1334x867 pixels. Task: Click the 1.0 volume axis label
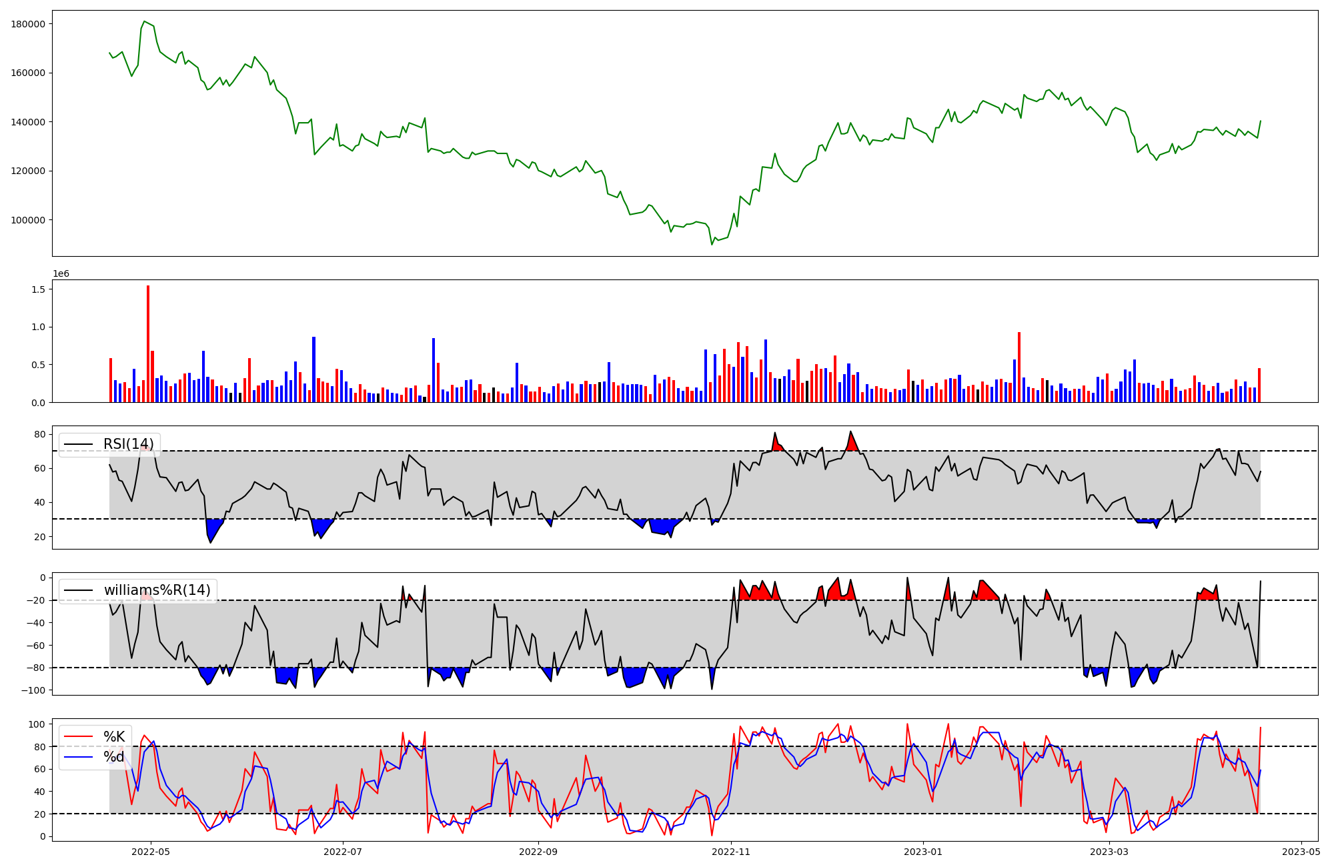38,327
